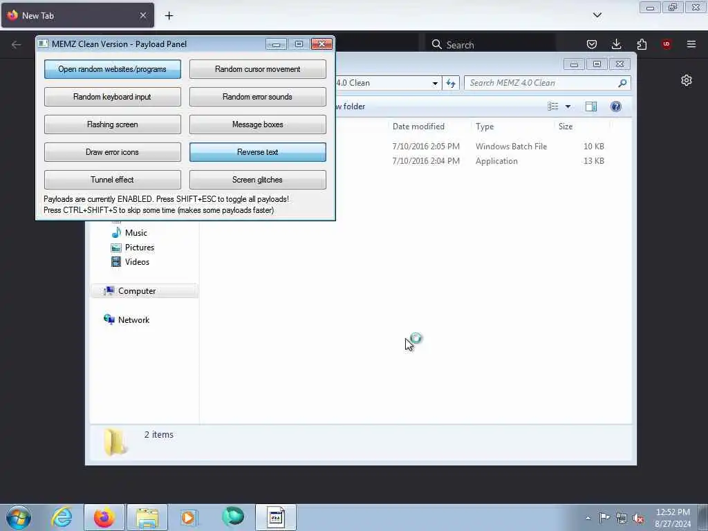This screenshot has width=708, height=531.
Task: Open Explorer address bar history dropdown
Action: coord(435,83)
